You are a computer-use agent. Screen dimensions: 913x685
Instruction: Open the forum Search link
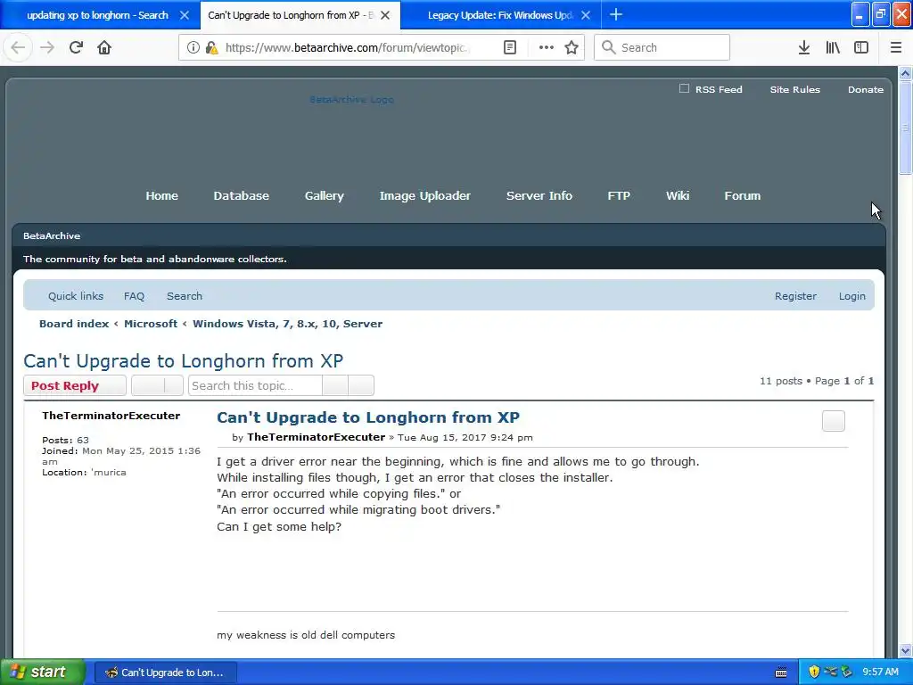pyautogui.click(x=185, y=296)
